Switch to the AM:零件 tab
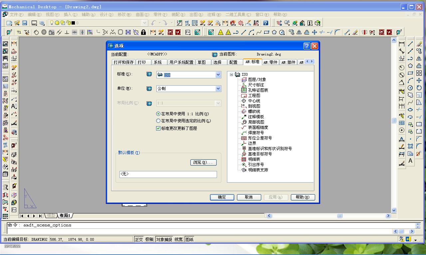Image resolution: width=426 pixels, height=255 pixels. [x=270, y=62]
